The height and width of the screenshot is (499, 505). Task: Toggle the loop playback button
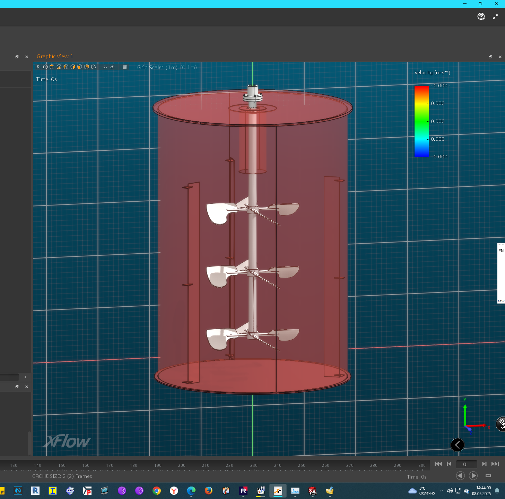(488, 475)
